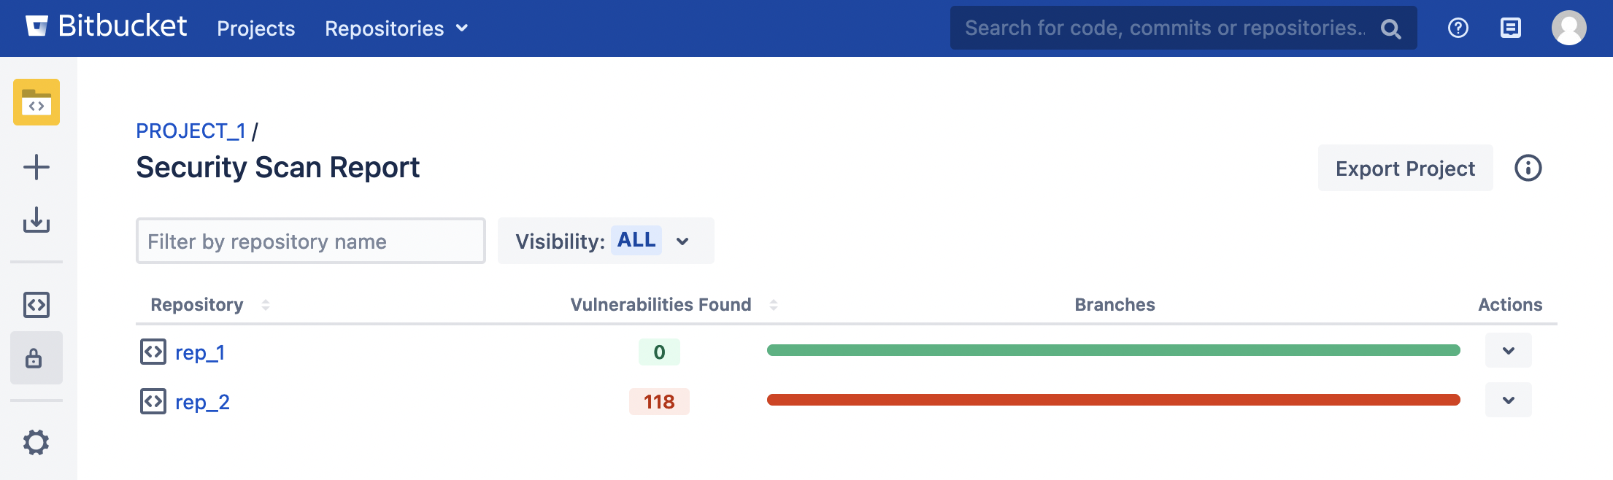This screenshot has height=480, width=1613.
Task: Click the yellow project avatar icon in sidebar
Action: [36, 102]
